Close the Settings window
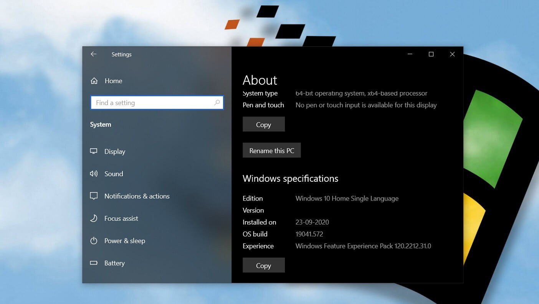 (x=452, y=54)
